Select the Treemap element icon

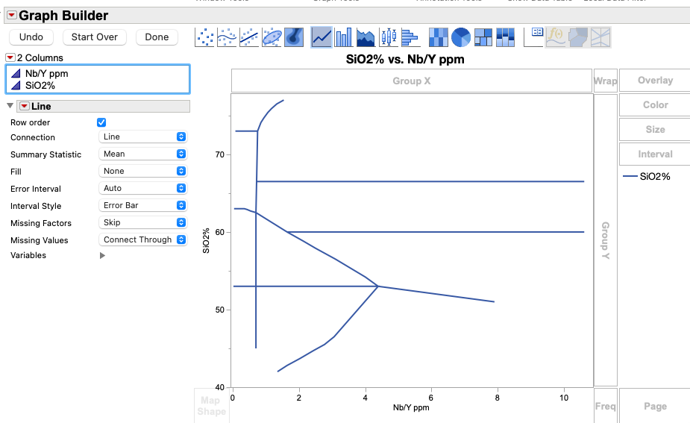click(x=483, y=37)
